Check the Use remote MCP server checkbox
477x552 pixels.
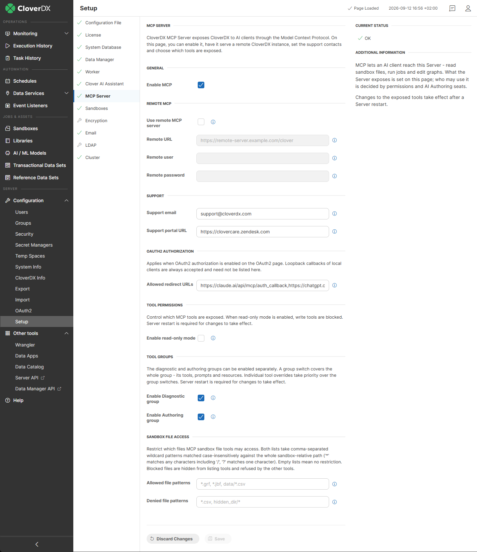(201, 122)
